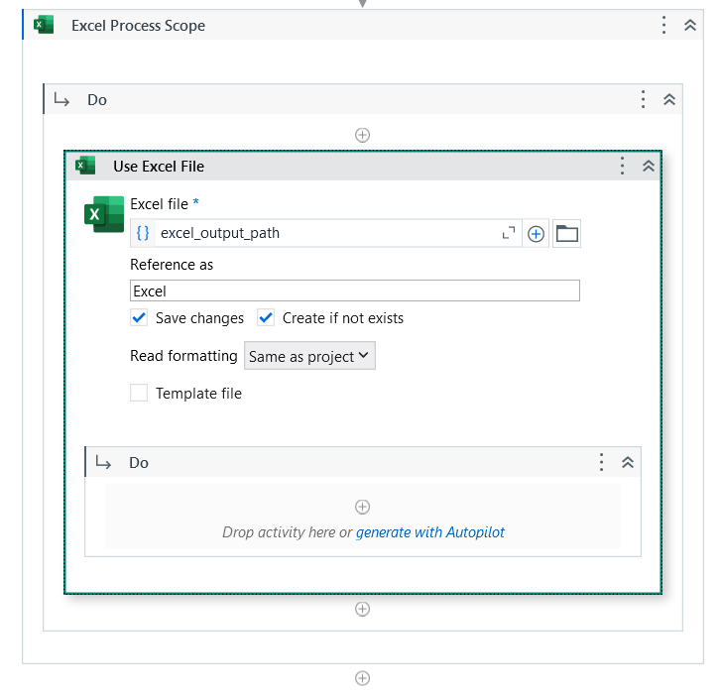Viewport: 720px width, 697px height.
Task: Click the expression braces icon
Action: pyautogui.click(x=143, y=233)
